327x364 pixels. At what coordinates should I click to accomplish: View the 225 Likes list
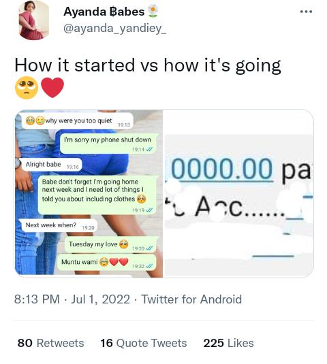tap(228, 343)
